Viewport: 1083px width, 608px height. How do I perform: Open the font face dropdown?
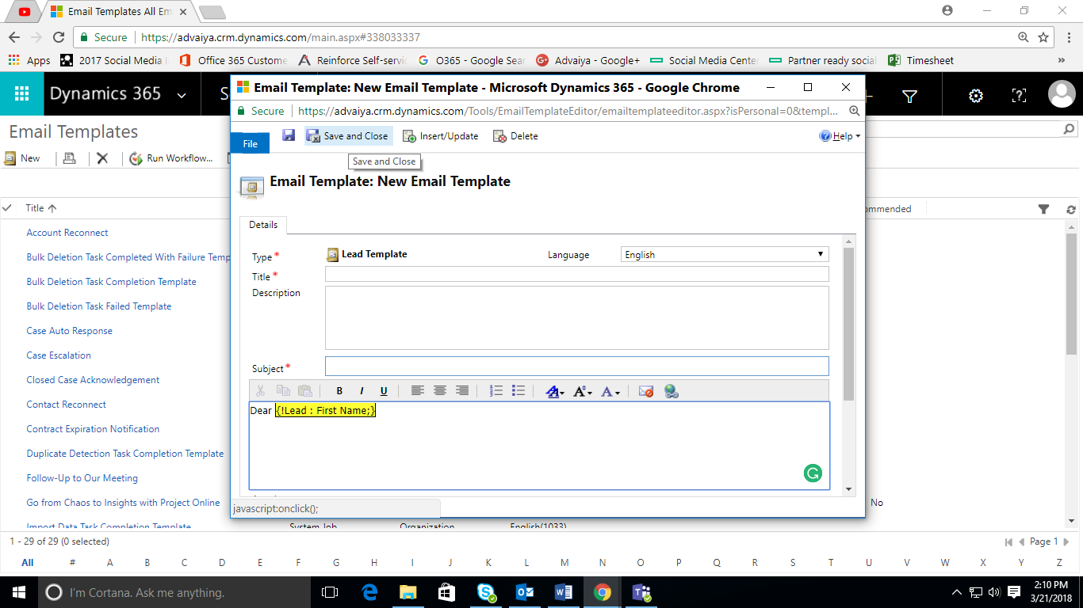555,391
